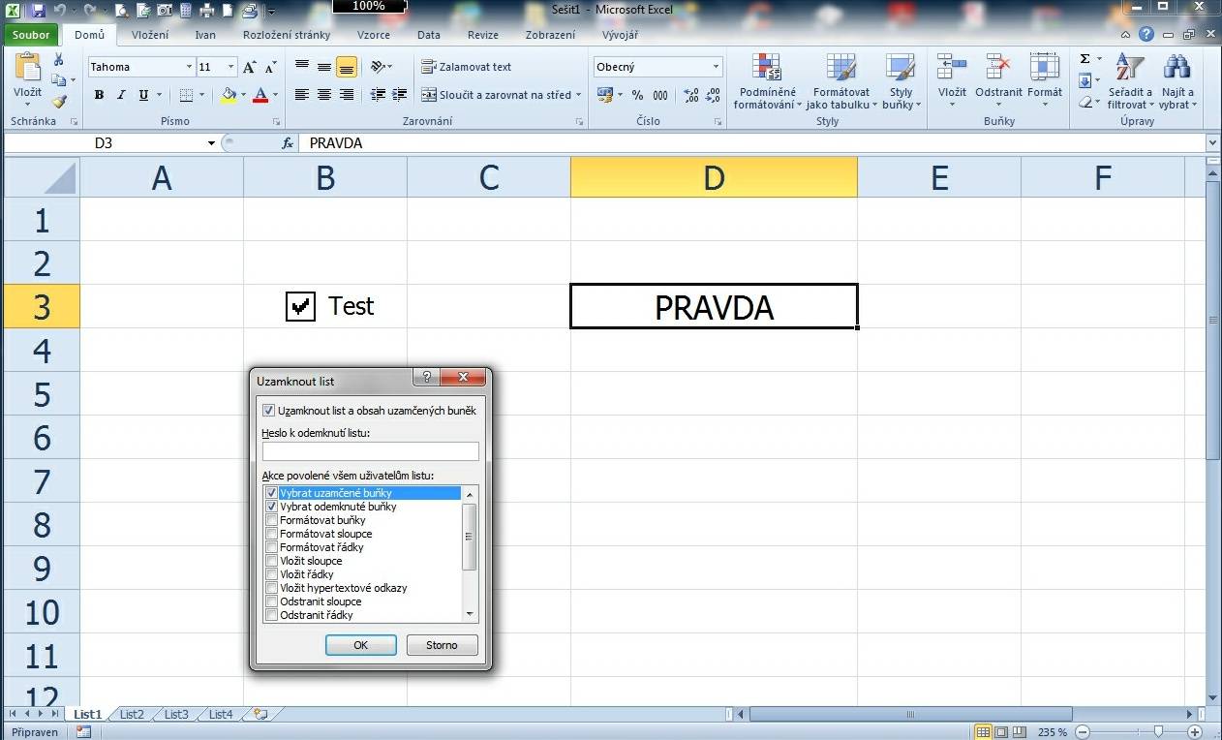Click the zoom slider handle in the status bar
This screenshot has height=740, width=1222.
coord(1157,732)
